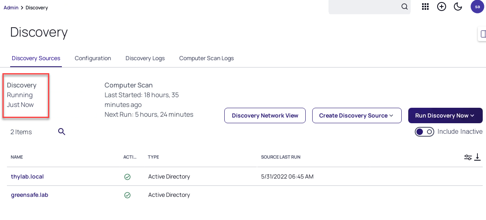The width and height of the screenshot is (486, 220).
Task: Click active checkmark for thylab.local
Action: point(127,177)
